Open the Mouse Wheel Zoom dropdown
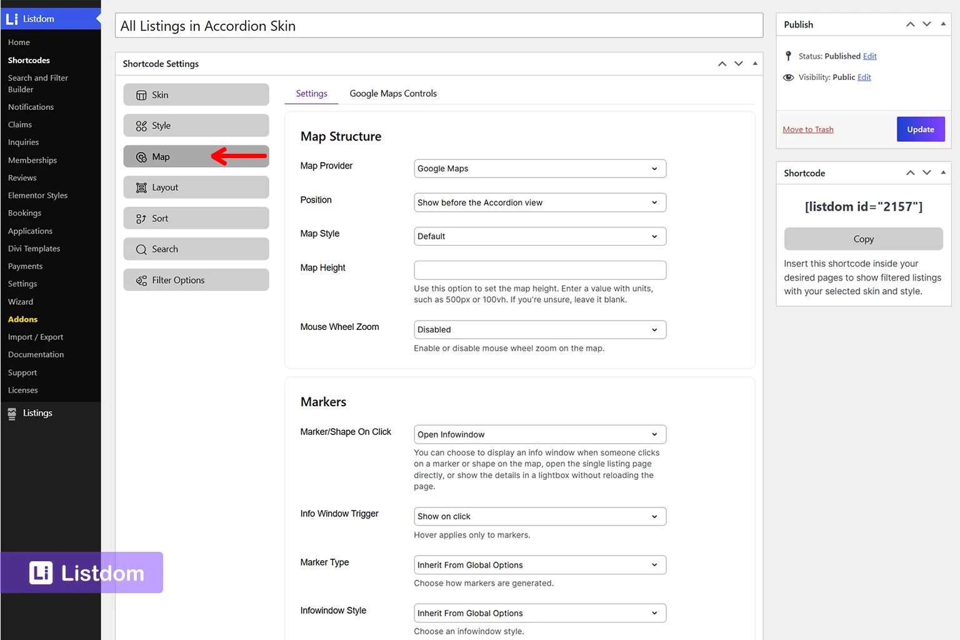The width and height of the screenshot is (960, 640). pos(540,329)
